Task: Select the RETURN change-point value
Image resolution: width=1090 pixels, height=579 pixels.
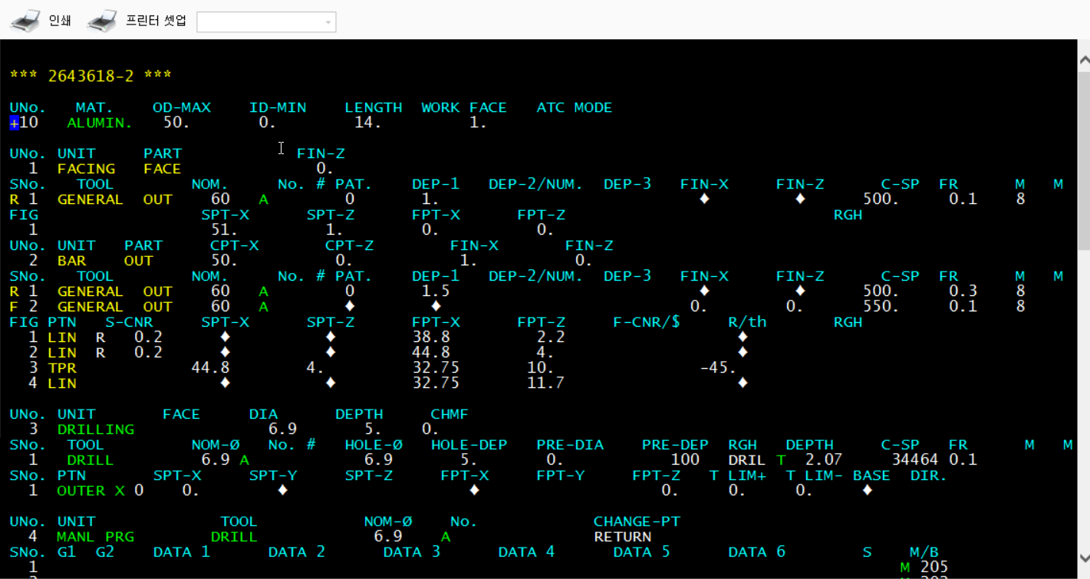Action: tap(622, 537)
